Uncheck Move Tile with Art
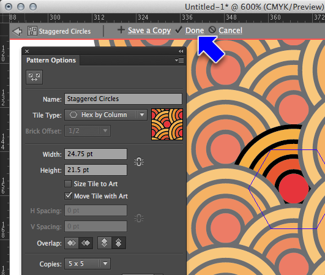This screenshot has width=325, height=275. point(68,196)
